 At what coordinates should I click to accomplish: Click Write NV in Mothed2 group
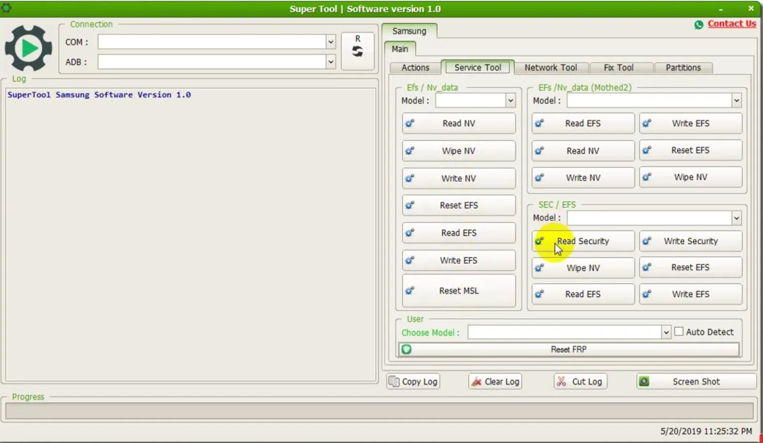coord(583,178)
